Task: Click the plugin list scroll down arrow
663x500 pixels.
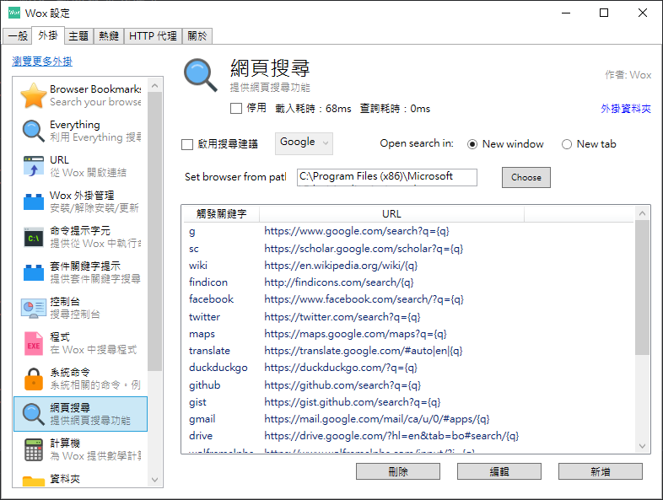Action: point(154,480)
